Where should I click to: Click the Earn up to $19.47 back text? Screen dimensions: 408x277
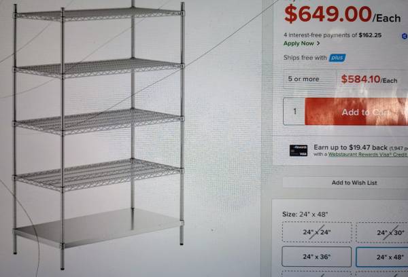(x=350, y=147)
